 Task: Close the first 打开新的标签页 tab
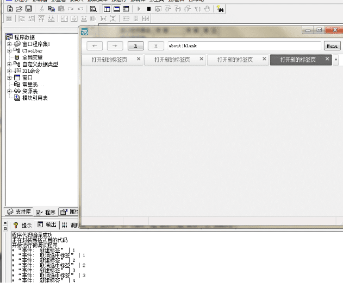[x=139, y=59]
